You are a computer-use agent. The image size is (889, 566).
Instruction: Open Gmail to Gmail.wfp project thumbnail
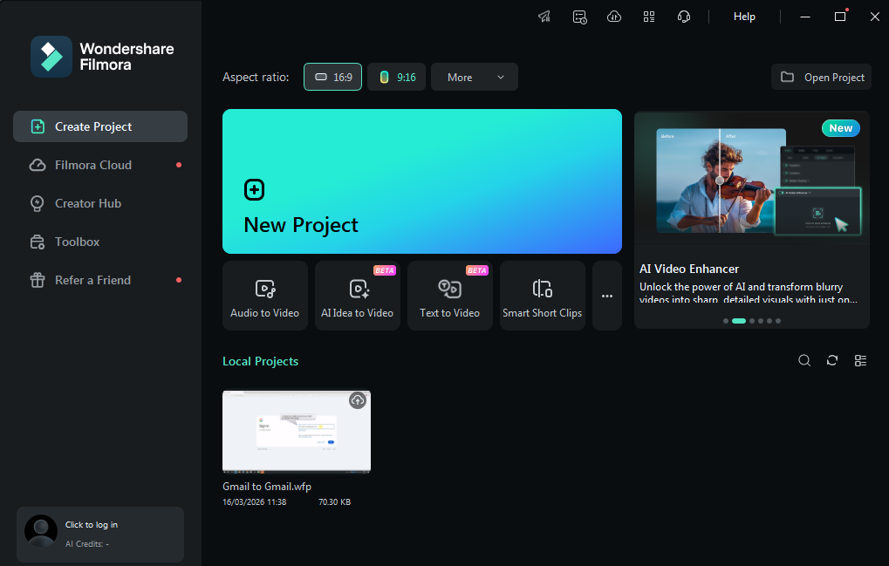(297, 431)
